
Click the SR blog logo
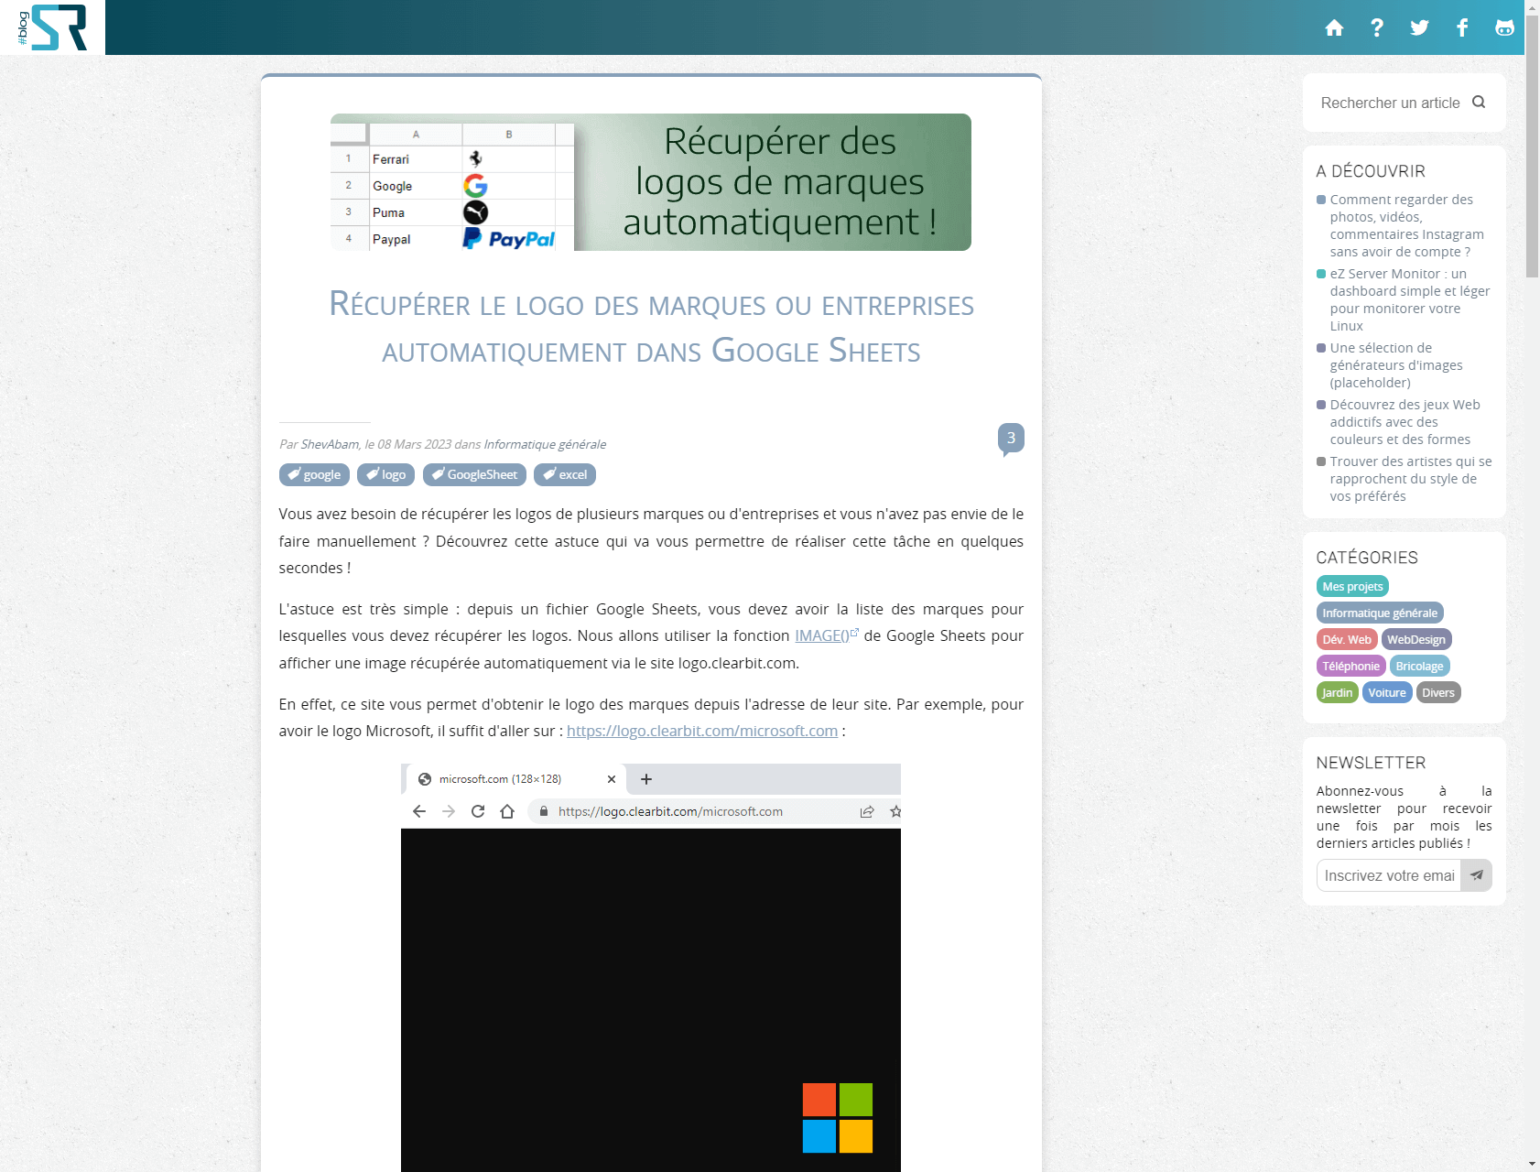pos(52,27)
